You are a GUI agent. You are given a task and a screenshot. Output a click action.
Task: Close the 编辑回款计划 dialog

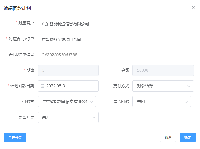pos(194,7)
